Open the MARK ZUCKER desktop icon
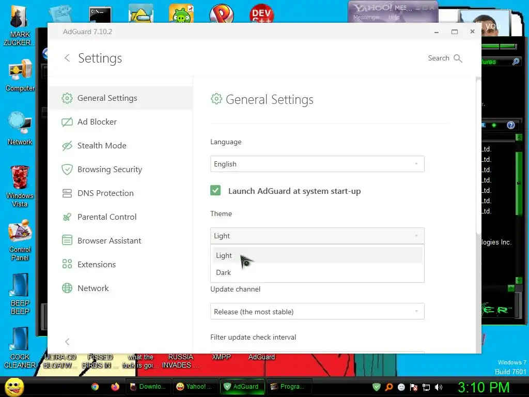529x397 pixels. coord(19,25)
